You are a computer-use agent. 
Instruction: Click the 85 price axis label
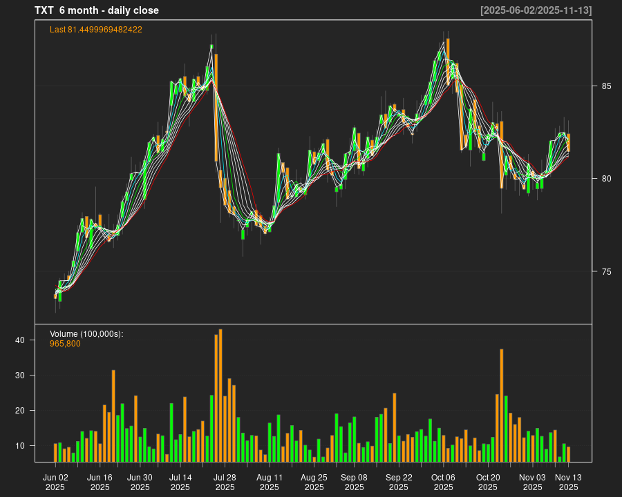pyautogui.click(x=606, y=86)
